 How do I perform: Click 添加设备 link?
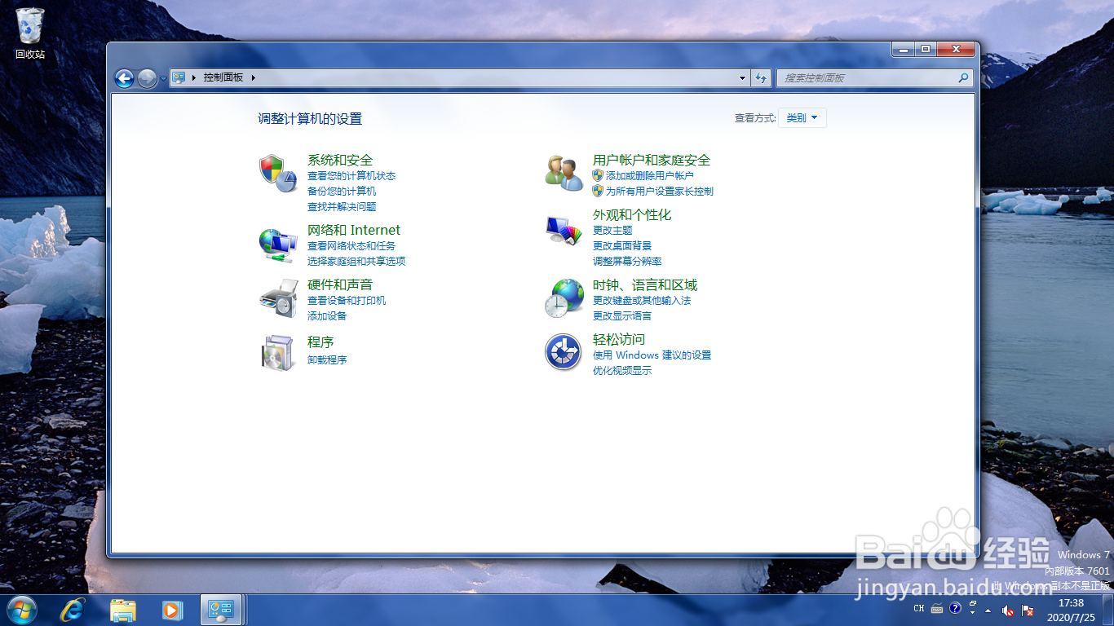click(327, 316)
